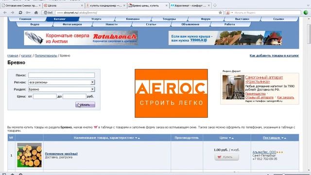Close the 'Оптовая имя Снимок' tab

pos(40,5)
